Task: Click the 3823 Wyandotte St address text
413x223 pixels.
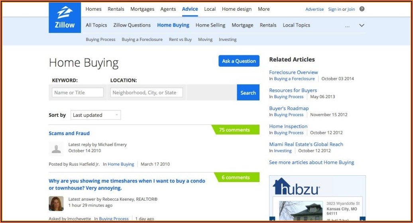Action: (343, 203)
